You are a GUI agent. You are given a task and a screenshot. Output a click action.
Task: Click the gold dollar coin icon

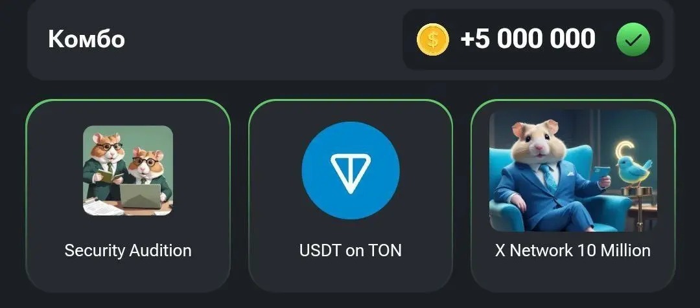pyautogui.click(x=432, y=39)
